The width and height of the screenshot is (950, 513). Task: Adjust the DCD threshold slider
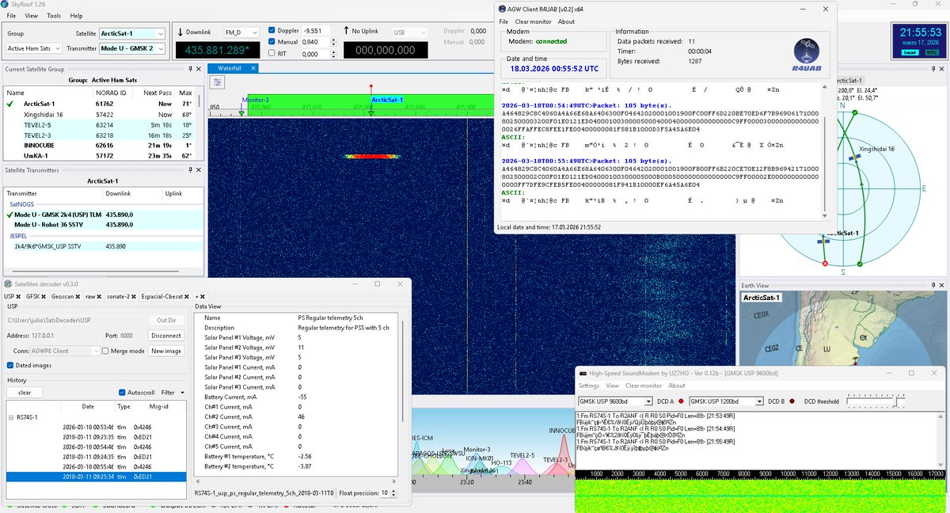pos(876,401)
